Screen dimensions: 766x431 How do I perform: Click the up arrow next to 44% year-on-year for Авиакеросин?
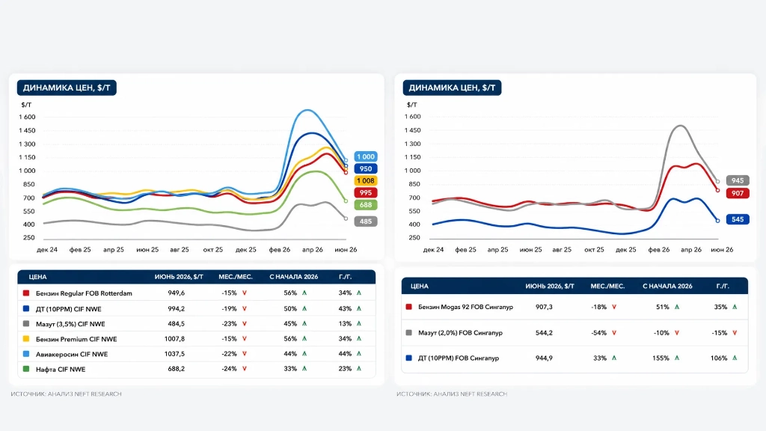(358, 354)
